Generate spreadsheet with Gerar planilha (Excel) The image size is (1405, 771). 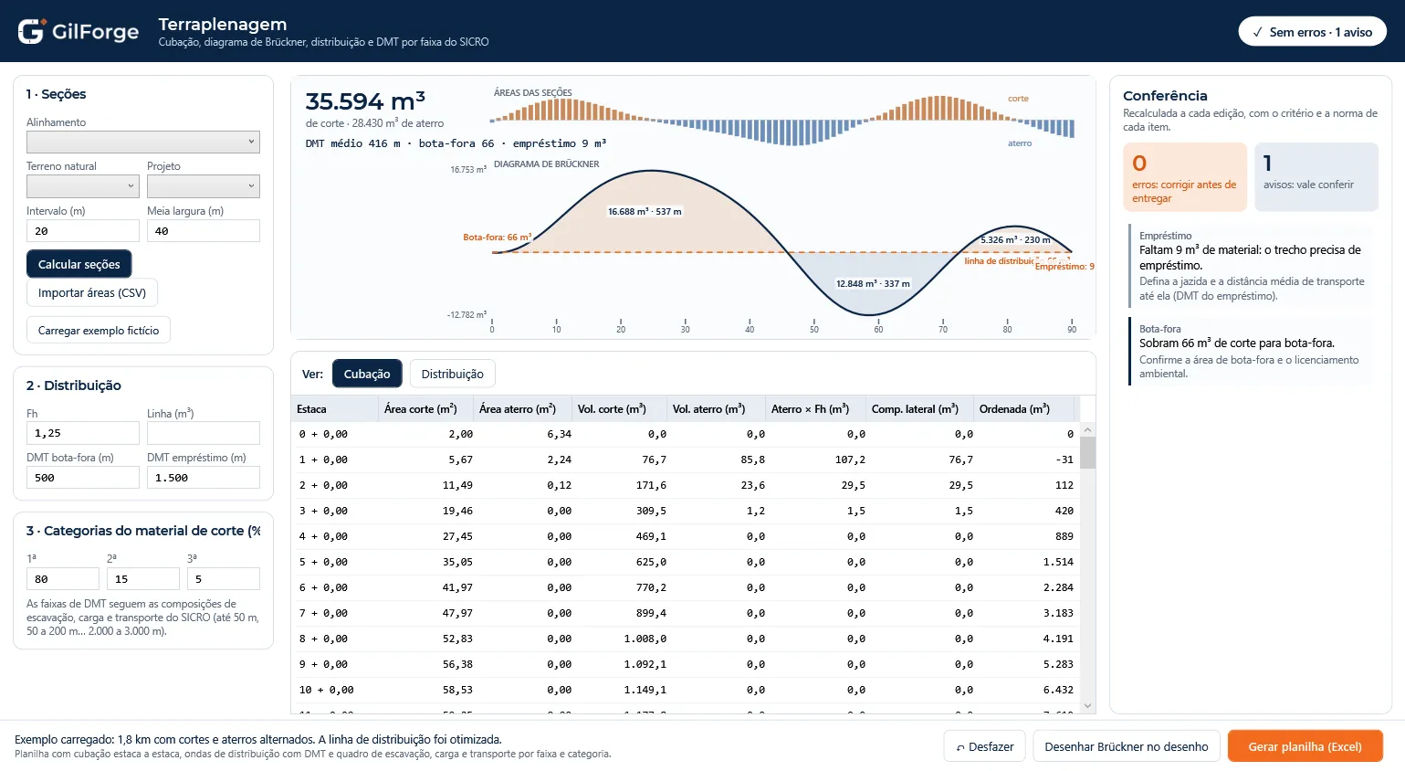click(x=1305, y=746)
